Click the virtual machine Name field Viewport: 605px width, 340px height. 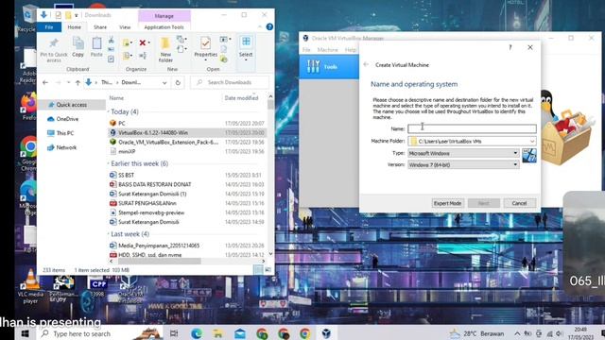(472, 128)
